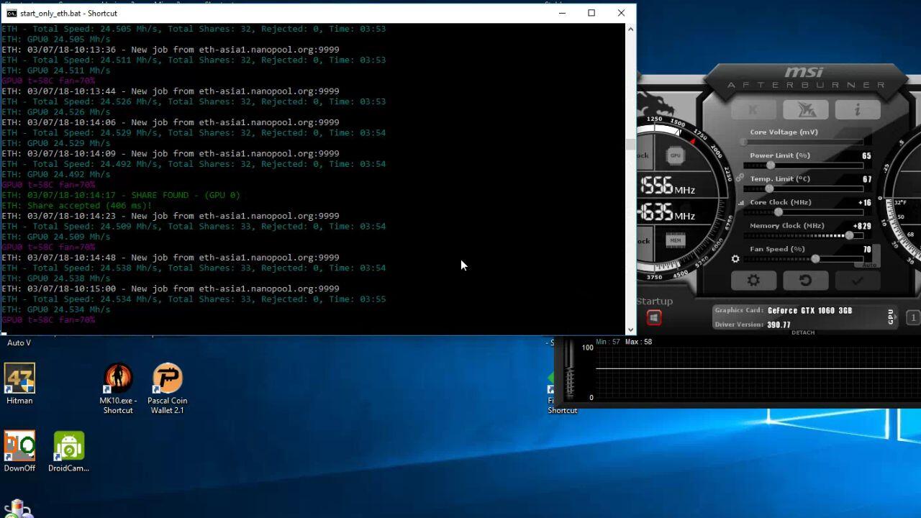Image resolution: width=921 pixels, height=518 pixels.
Task: Open the Hitman desktop shortcut
Action: 19,384
